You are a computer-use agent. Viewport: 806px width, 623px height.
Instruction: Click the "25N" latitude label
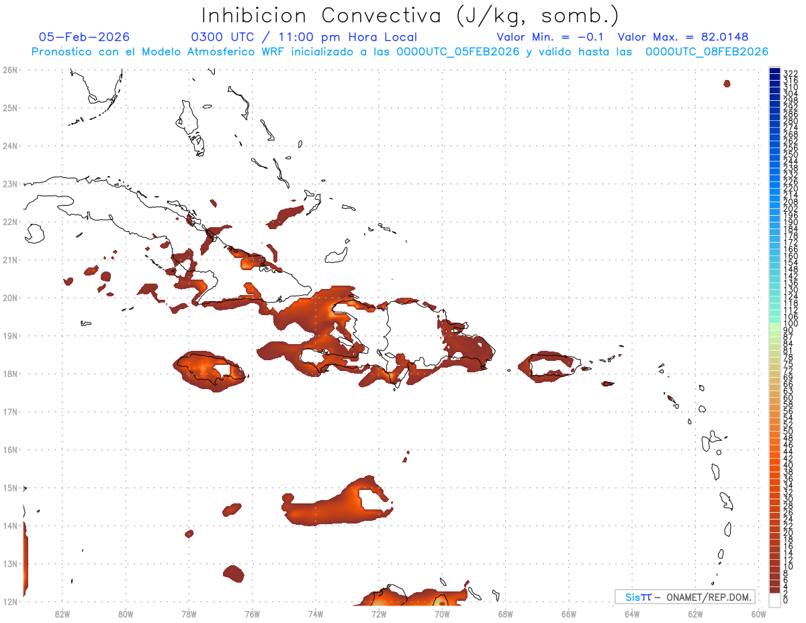point(10,108)
